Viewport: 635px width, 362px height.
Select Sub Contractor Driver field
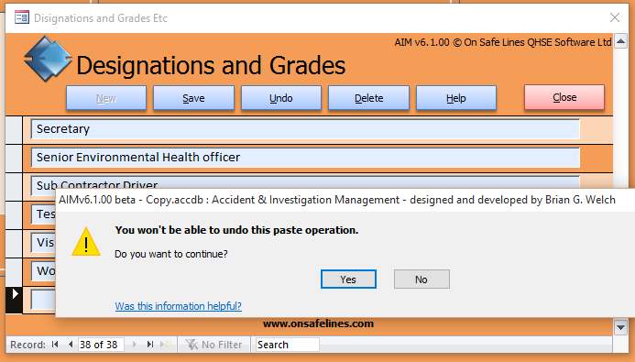(x=305, y=182)
